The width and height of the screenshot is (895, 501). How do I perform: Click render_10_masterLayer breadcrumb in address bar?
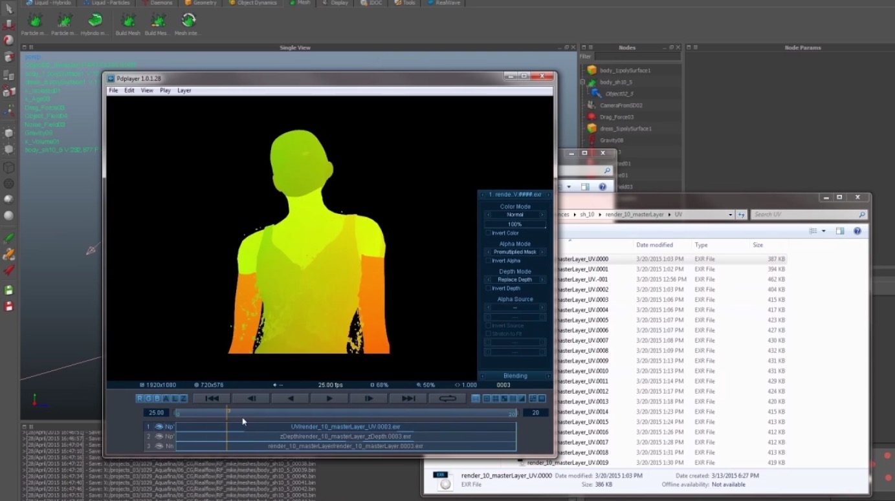pos(634,215)
